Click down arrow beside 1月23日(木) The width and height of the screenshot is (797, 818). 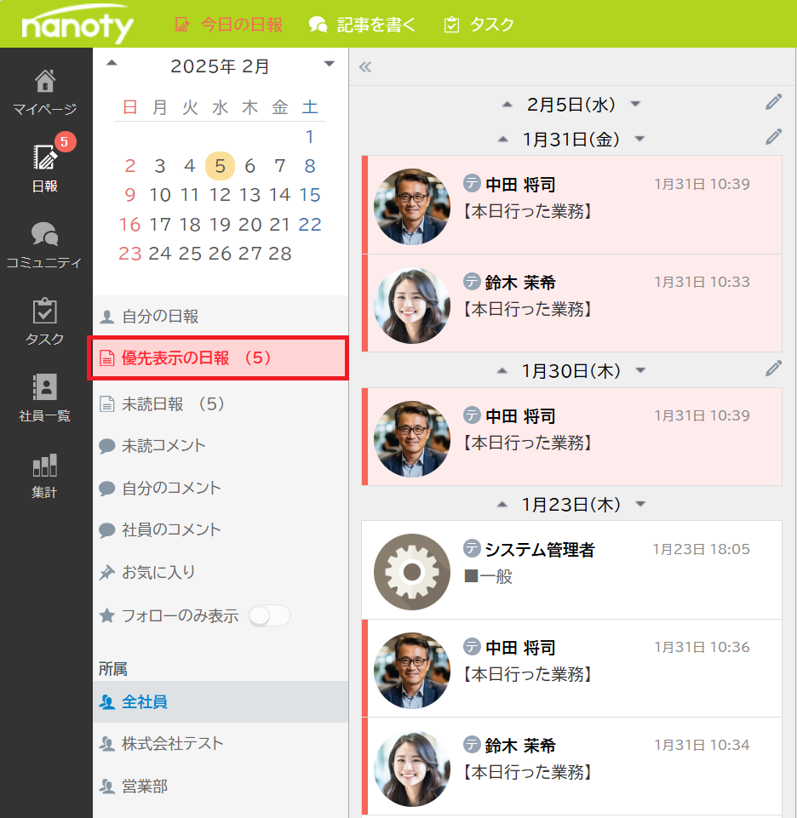(x=640, y=504)
